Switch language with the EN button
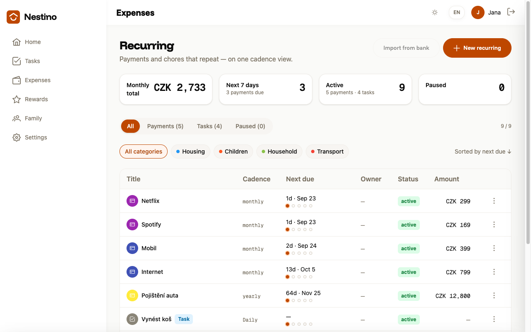 click(457, 12)
